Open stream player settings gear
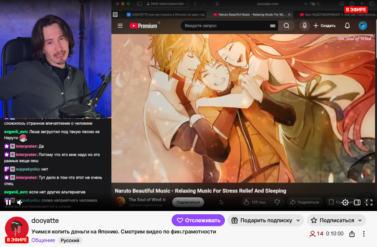This screenshot has height=247, width=377. [345, 202]
